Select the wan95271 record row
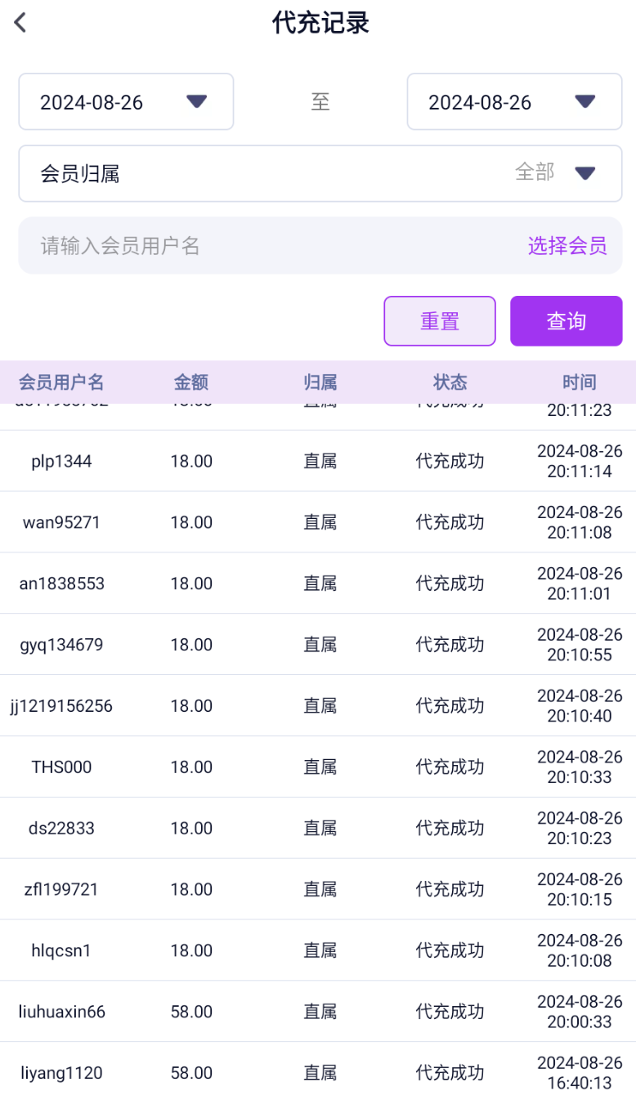This screenshot has height=1100, width=636. (x=318, y=523)
